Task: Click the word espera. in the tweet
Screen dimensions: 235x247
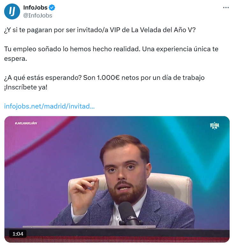Action: [x=16, y=59]
